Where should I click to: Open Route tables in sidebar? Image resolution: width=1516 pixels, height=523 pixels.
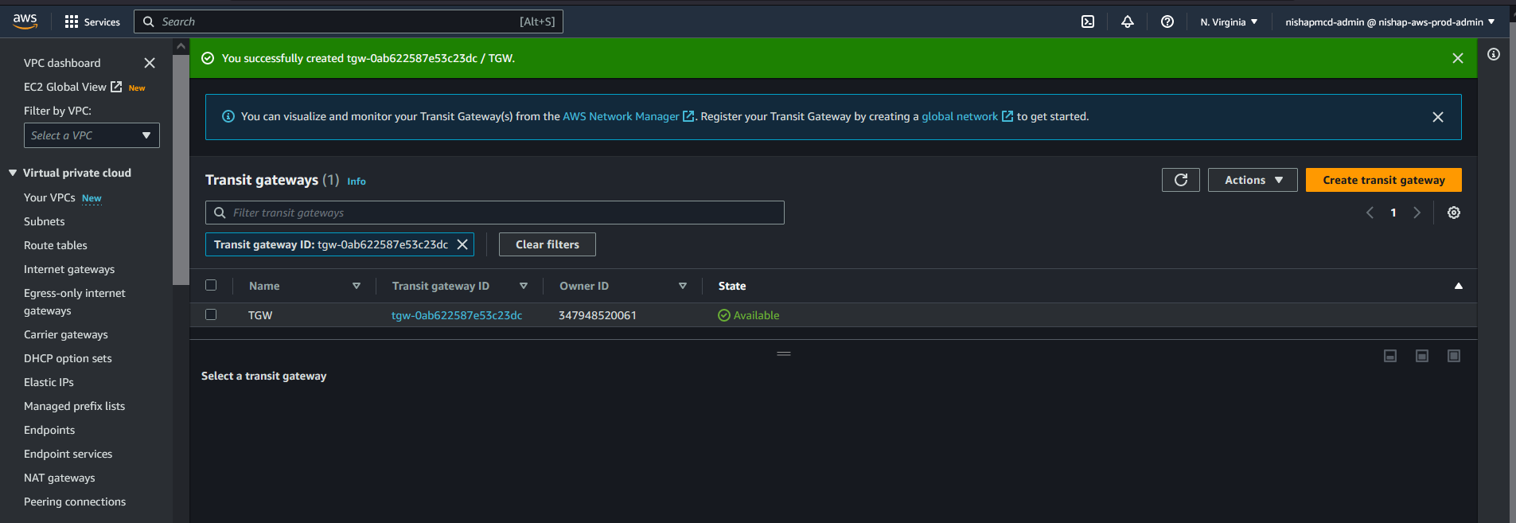56,245
